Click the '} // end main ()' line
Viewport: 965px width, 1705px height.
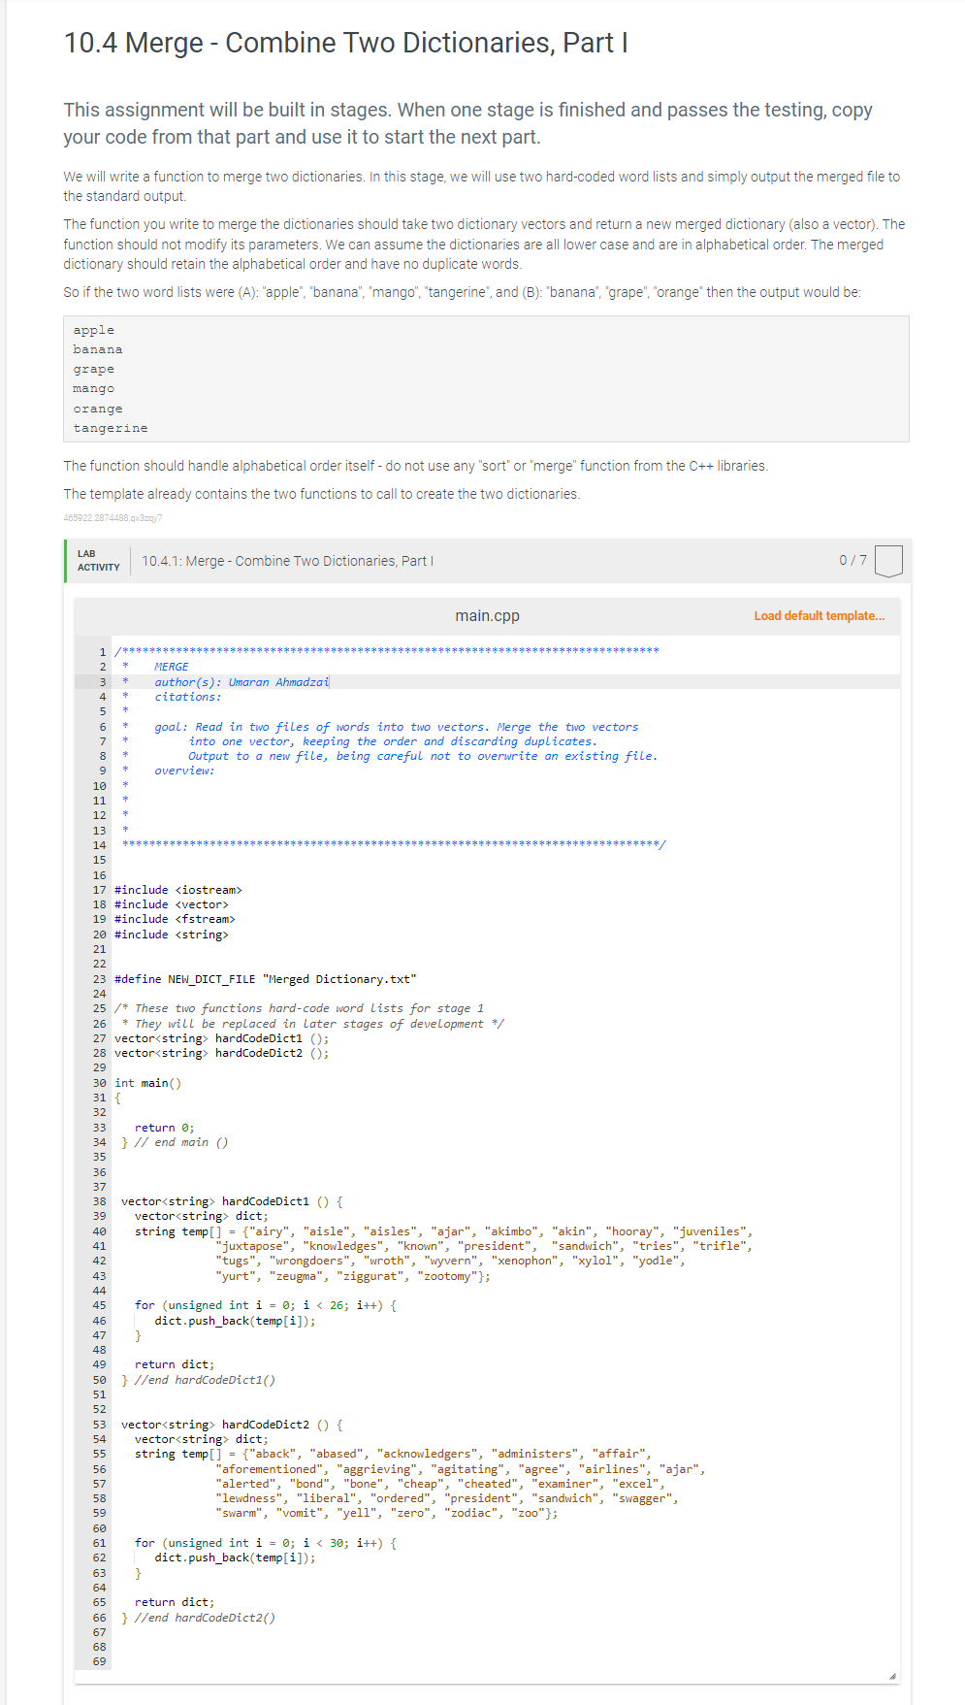175,1142
